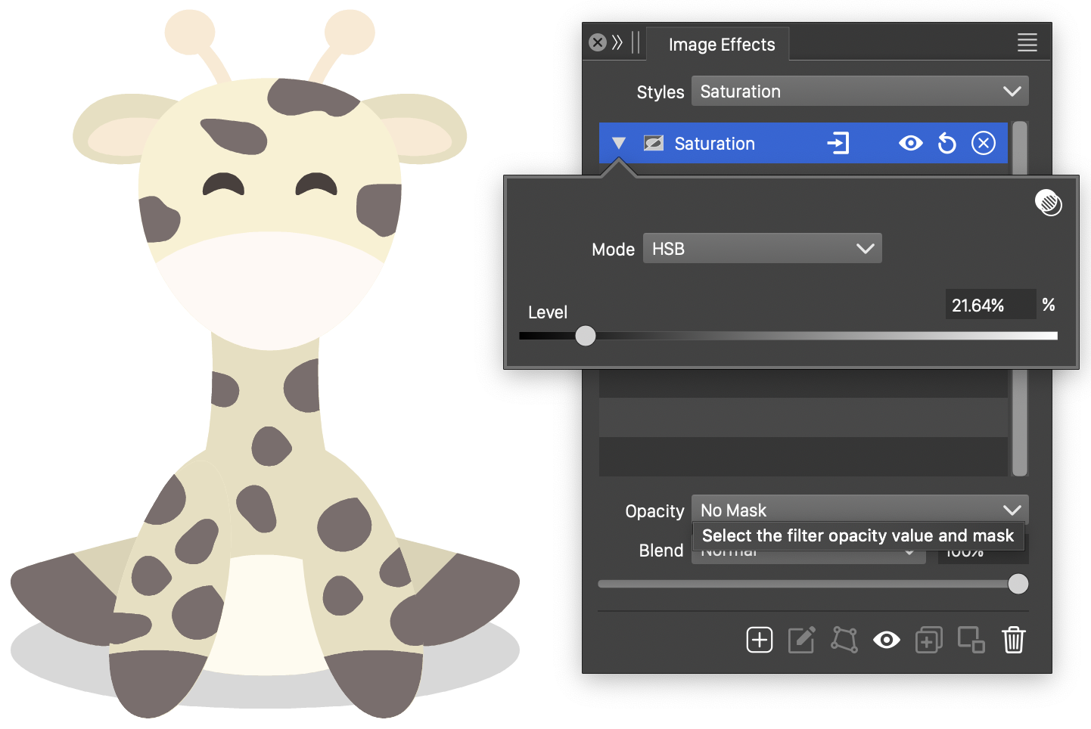Viewport: 1091px width, 729px height.
Task: Click the shape nodes icon in bottom toolbar
Action: 844,640
